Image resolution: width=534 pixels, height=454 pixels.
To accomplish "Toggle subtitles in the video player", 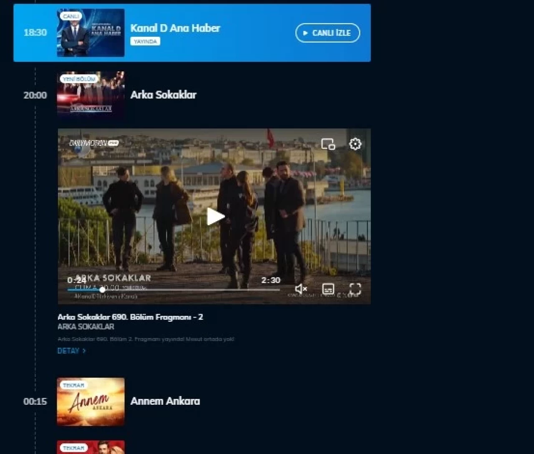I will coord(328,289).
